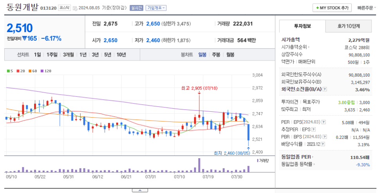The image size is (378, 193).
Task: Click the 고가 2,650 value
Action: click(153, 23)
